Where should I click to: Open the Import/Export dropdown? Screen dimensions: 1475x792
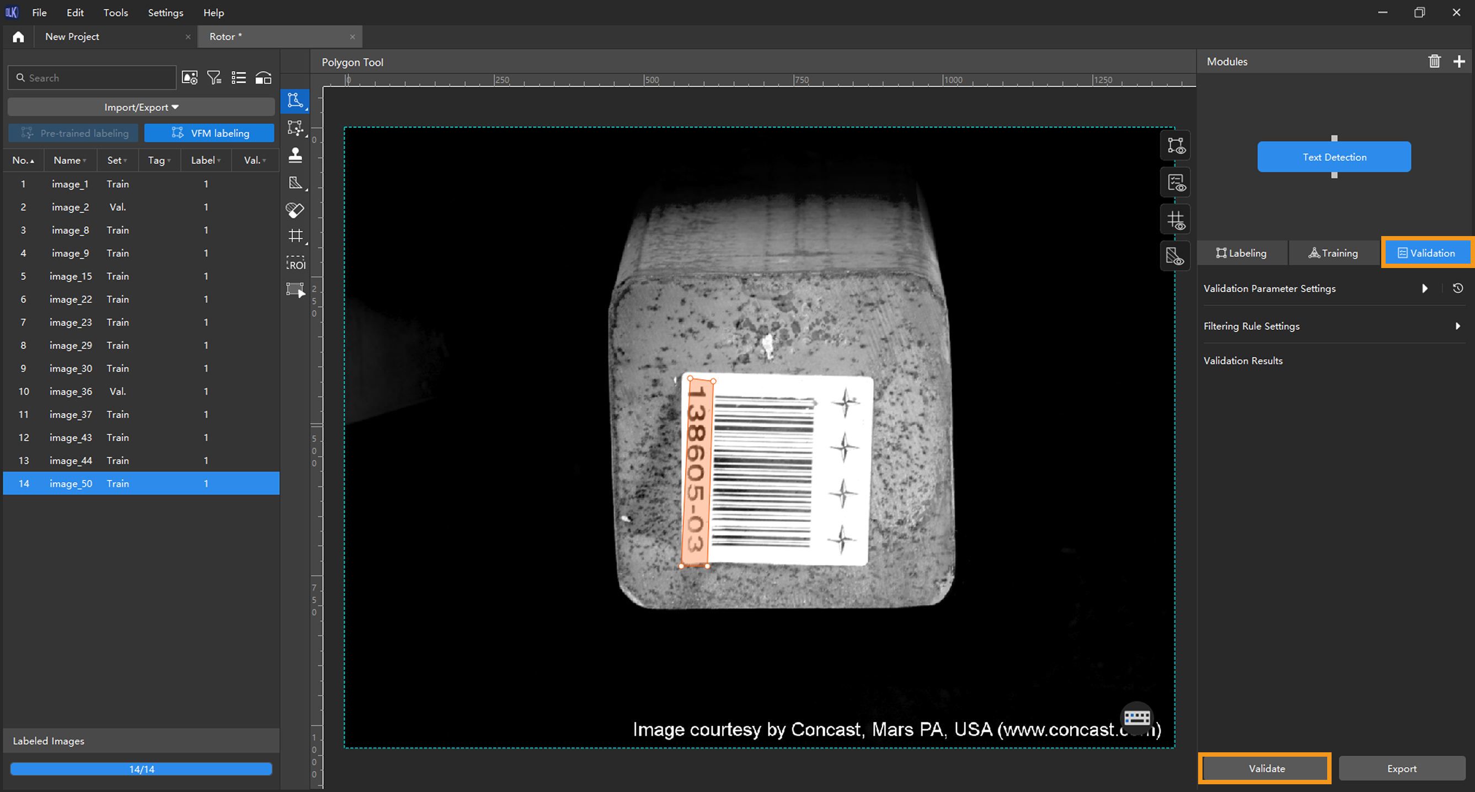pyautogui.click(x=141, y=107)
